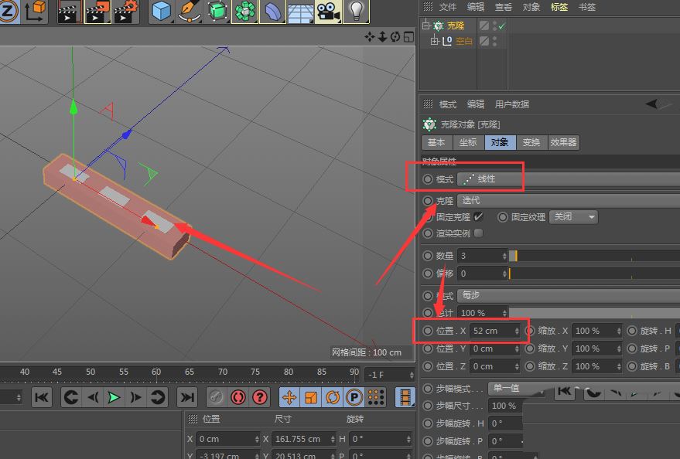This screenshot has height=459, width=680.
Task: Open render settings clapperboard with gear
Action: click(126, 12)
